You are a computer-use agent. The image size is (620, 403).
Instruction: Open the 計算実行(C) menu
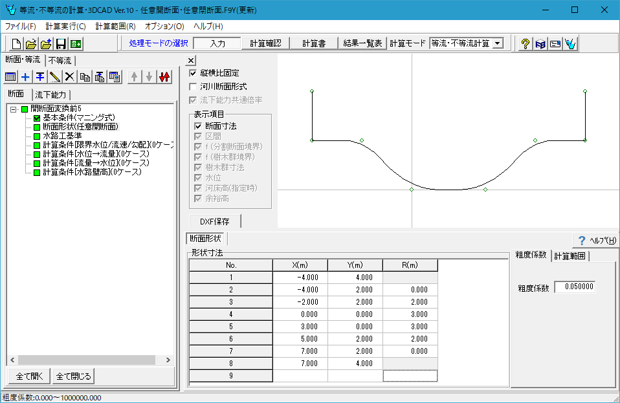pyautogui.click(x=65, y=27)
